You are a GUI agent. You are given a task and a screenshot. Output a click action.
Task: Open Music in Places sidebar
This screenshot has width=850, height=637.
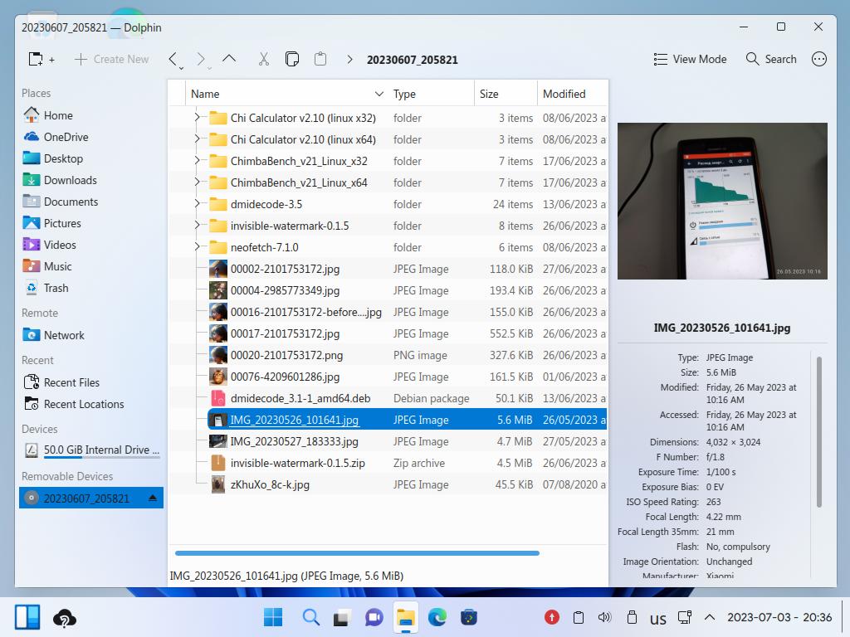click(x=90, y=266)
